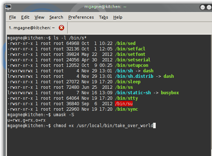Open the Edit menu
Viewport: 212px width, 156px height.
click(x=25, y=17)
